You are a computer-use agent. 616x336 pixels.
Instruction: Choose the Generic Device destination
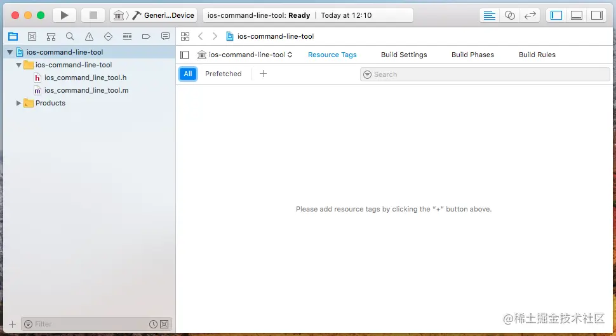tap(163, 15)
